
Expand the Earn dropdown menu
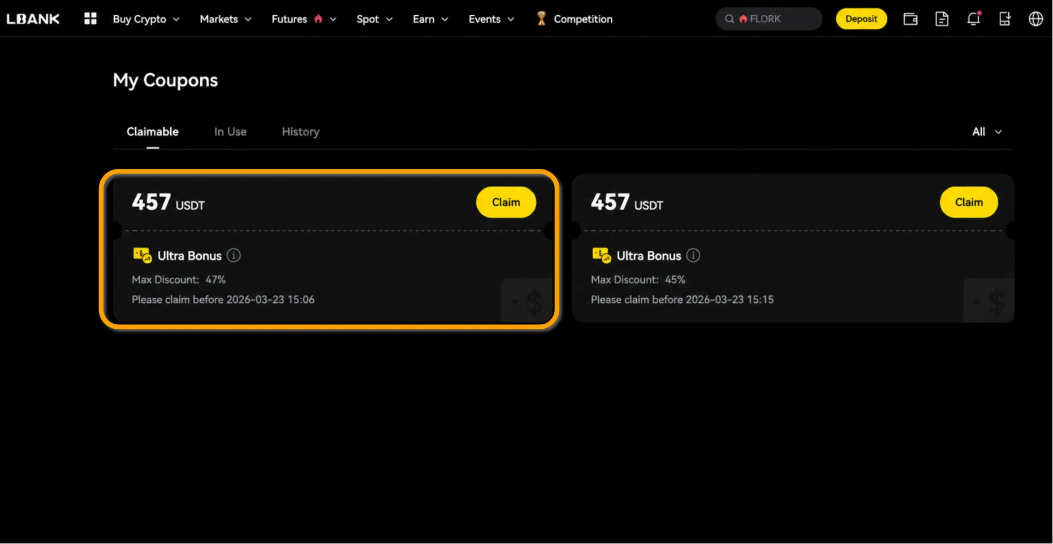(430, 19)
